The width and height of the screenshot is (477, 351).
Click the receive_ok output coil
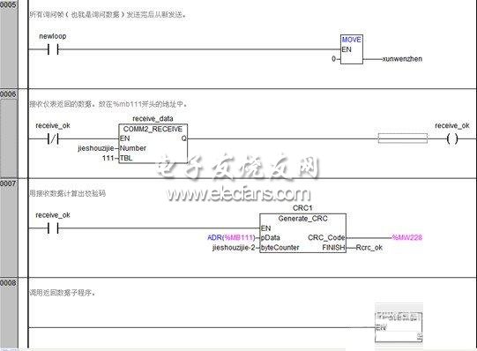[452, 139]
